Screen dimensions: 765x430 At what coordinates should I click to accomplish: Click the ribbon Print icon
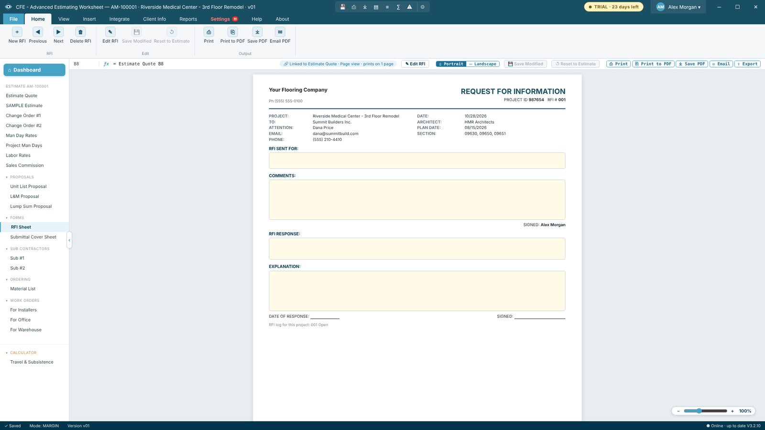tap(209, 32)
